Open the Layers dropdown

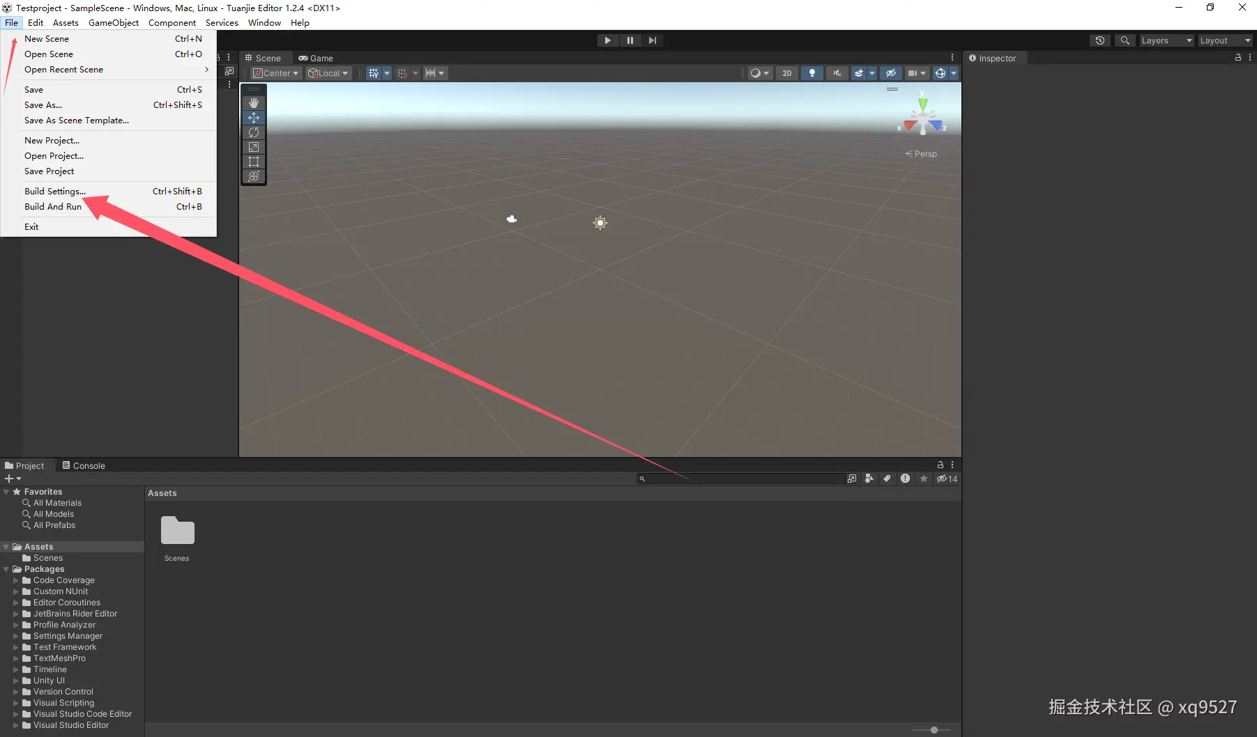click(1166, 40)
